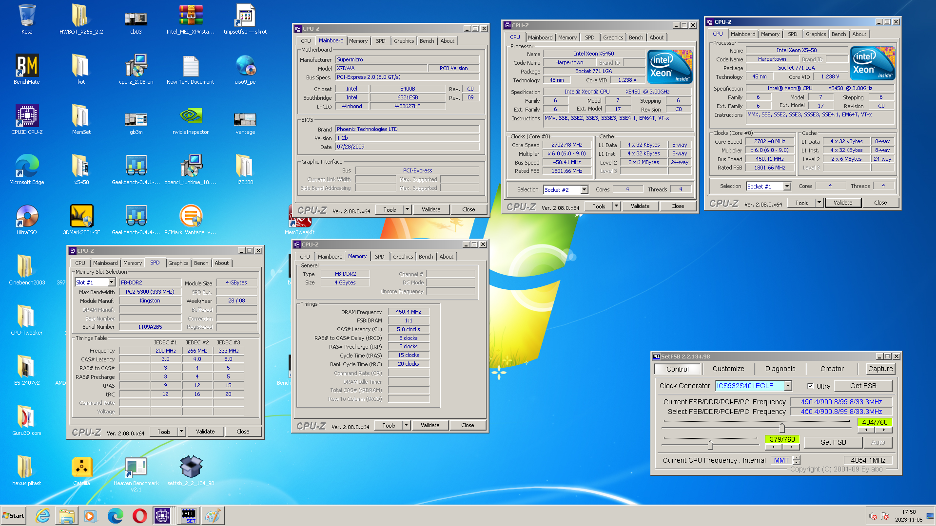
Task: Select Graphics tab in SPD CPU-Z window
Action: 178,263
